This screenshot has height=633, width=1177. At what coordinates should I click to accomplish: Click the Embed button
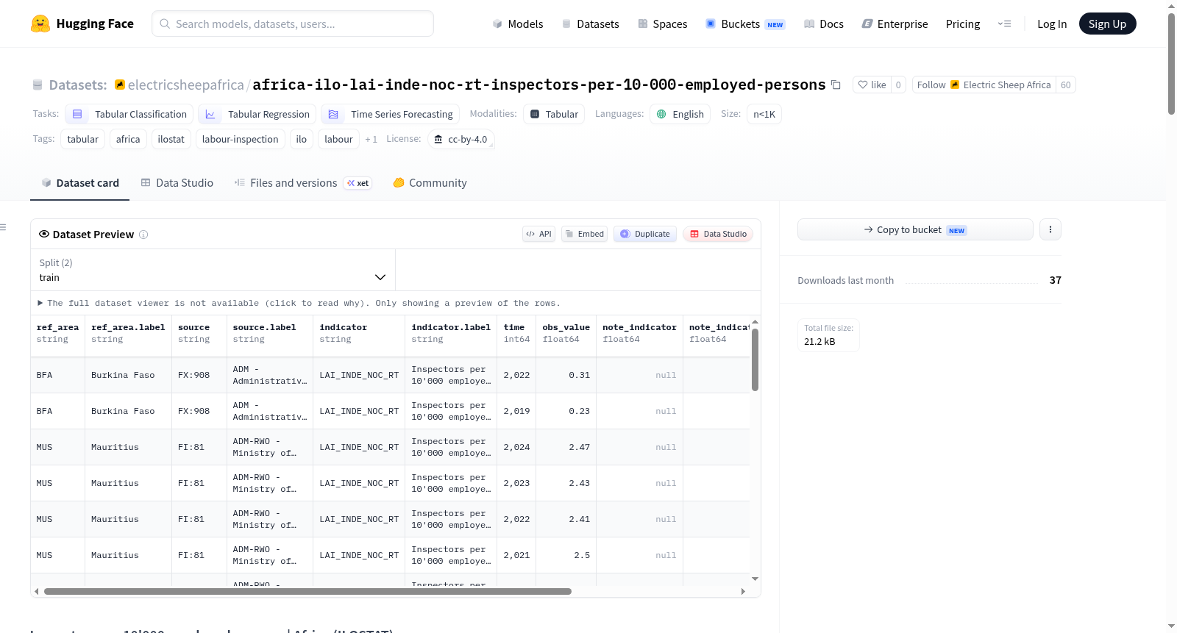point(585,234)
